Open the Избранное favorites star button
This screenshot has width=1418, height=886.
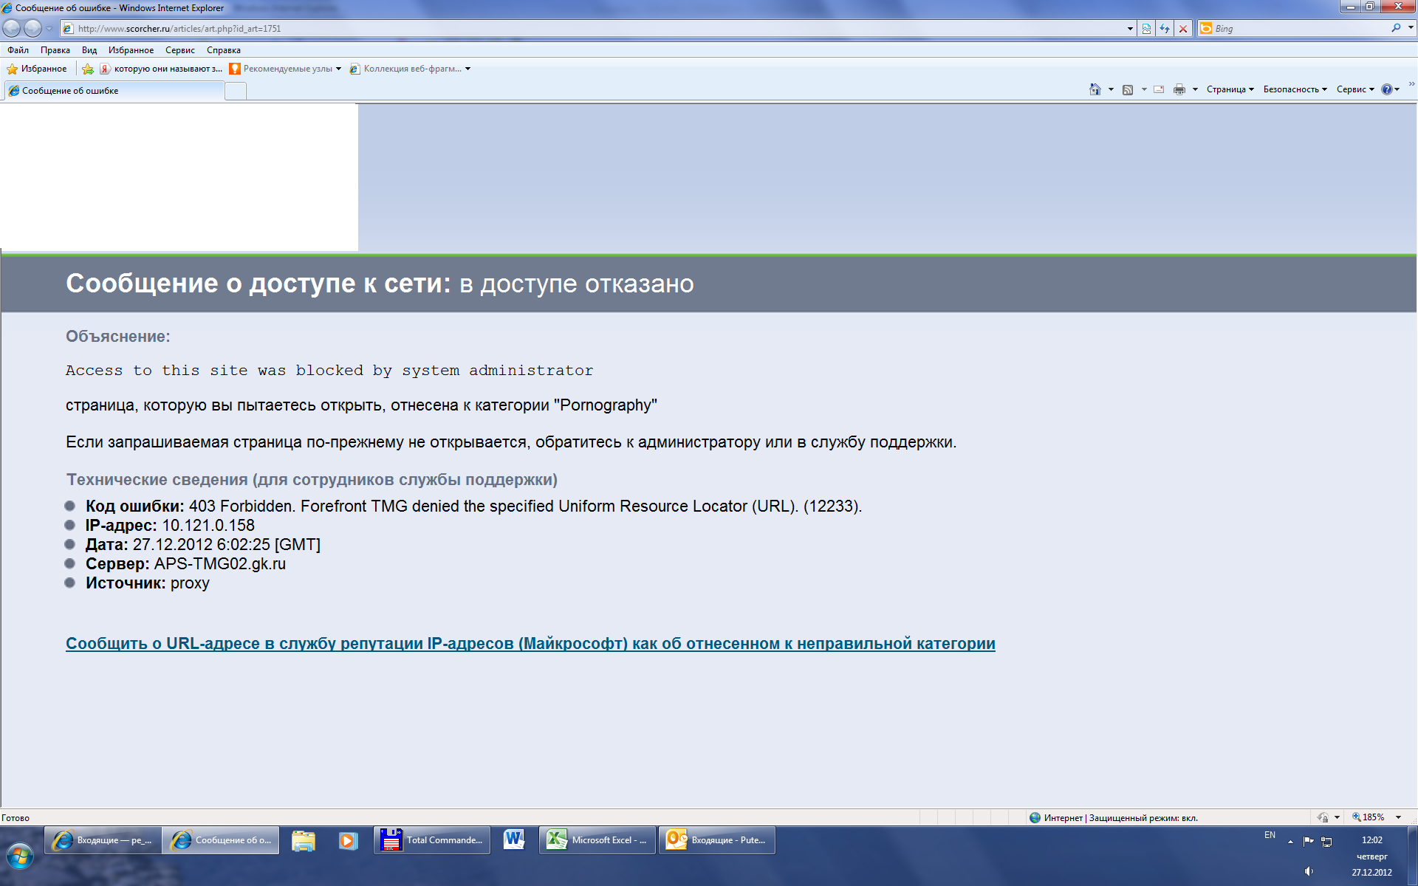coord(37,69)
